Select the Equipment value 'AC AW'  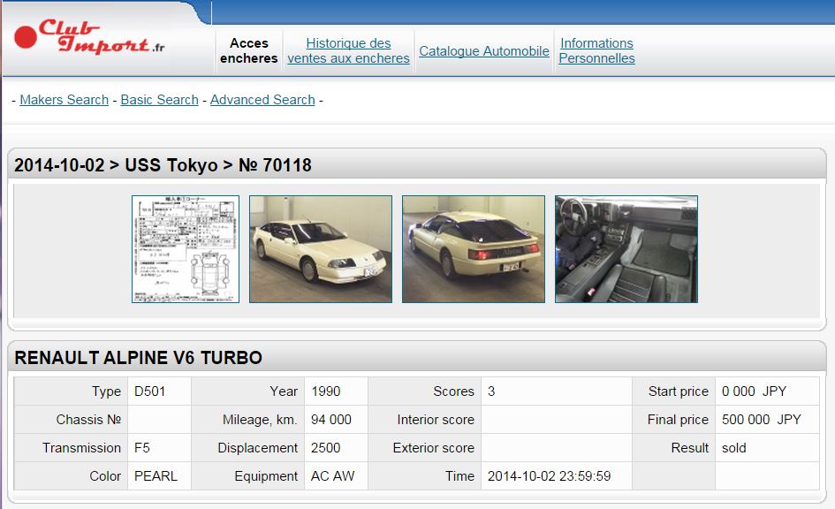(333, 476)
